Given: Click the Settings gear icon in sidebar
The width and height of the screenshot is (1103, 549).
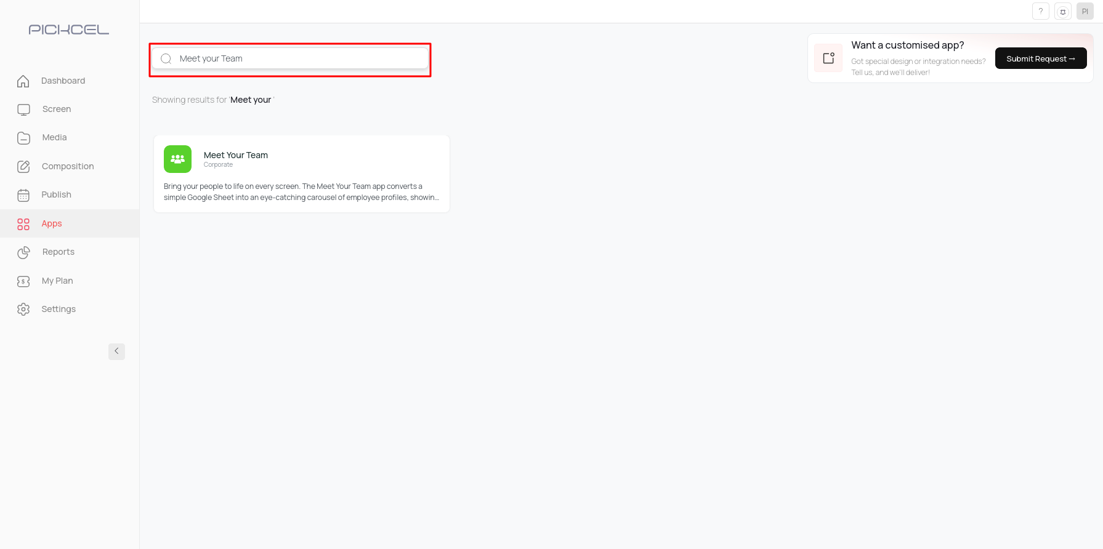Looking at the screenshot, I should click(23, 309).
